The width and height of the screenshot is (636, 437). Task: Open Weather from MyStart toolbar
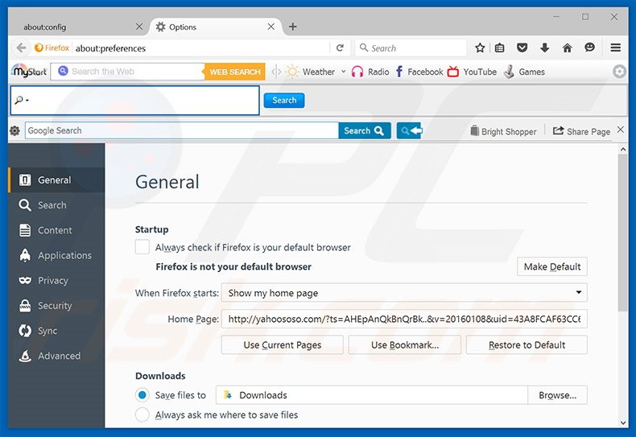tap(311, 72)
